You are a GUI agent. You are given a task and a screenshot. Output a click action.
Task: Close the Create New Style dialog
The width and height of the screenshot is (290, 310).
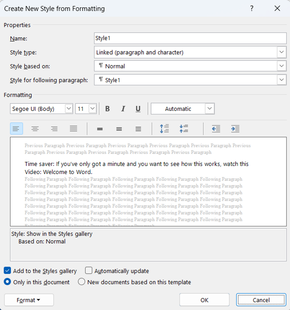click(277, 8)
